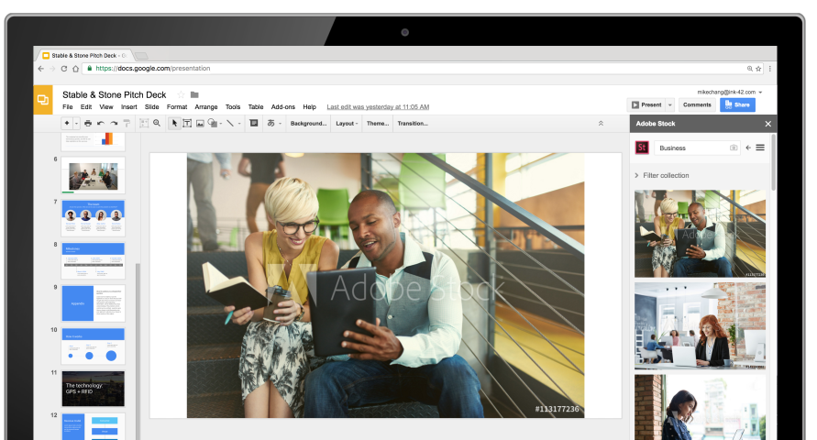
Task: Expand the input tools dropdown arrow
Action: [x=280, y=124]
